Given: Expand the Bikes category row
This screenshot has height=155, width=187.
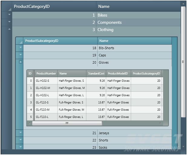Looking at the screenshot, I should pyautogui.click(x=9, y=14).
